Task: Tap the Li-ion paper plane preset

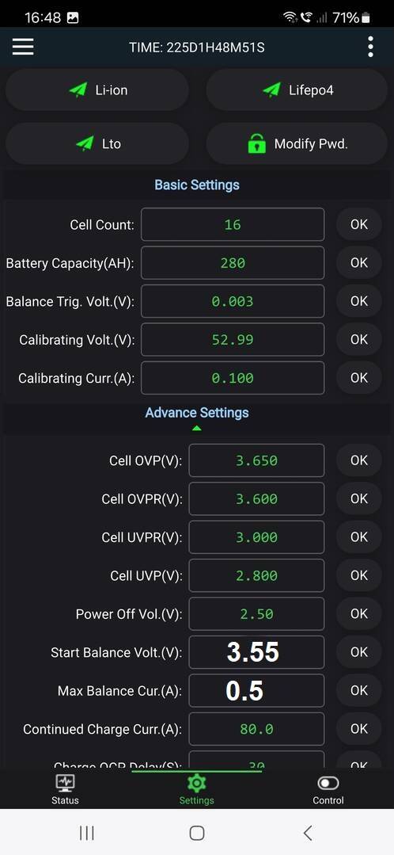Action: [78, 90]
